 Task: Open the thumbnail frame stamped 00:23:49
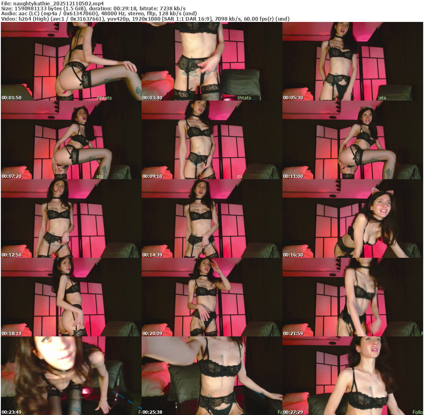click(x=71, y=376)
